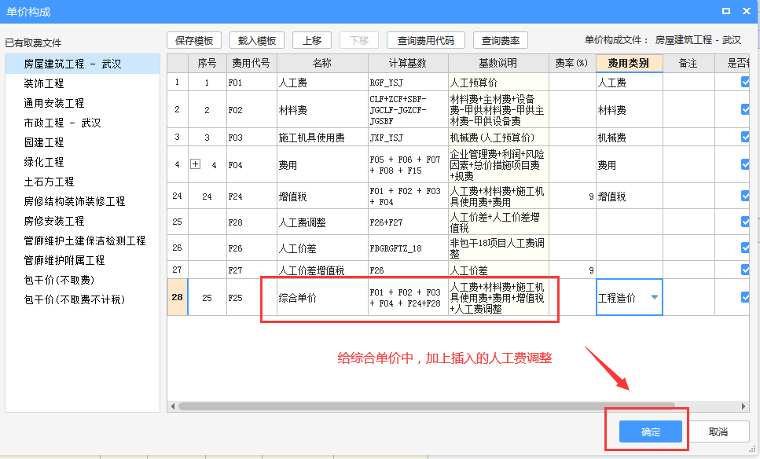The height and width of the screenshot is (459, 760).
Task: Click the 机械费 category cell
Action: point(629,138)
